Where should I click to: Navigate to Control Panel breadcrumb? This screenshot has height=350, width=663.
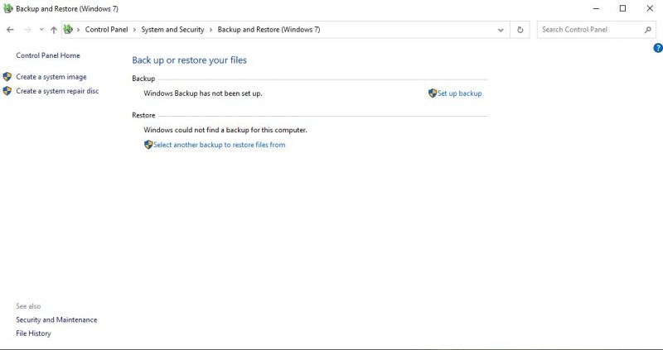pos(107,30)
